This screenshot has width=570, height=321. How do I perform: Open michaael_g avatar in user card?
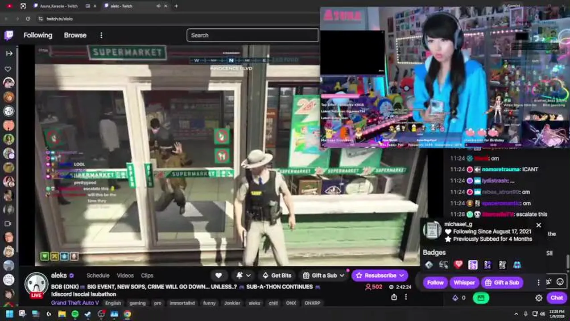coord(432,230)
